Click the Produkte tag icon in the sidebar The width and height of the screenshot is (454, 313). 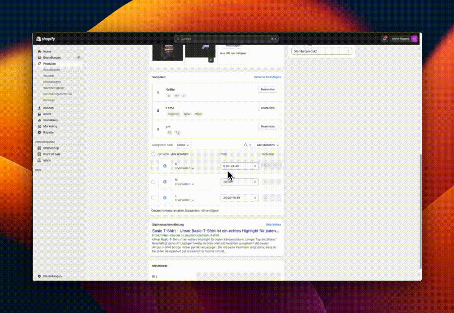[40, 63]
